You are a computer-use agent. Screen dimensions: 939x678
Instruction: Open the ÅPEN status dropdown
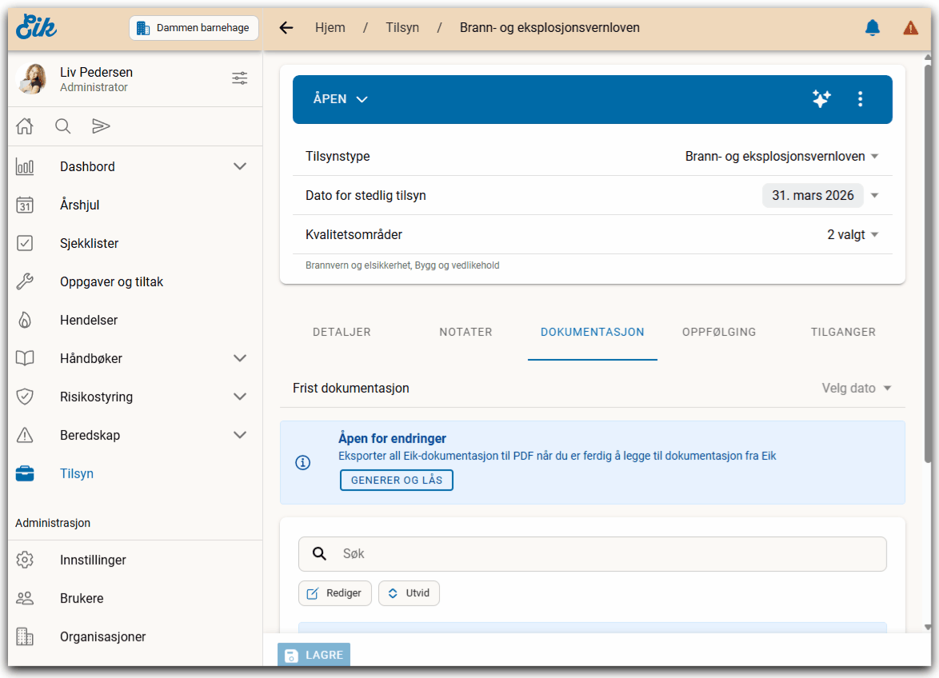coord(340,99)
